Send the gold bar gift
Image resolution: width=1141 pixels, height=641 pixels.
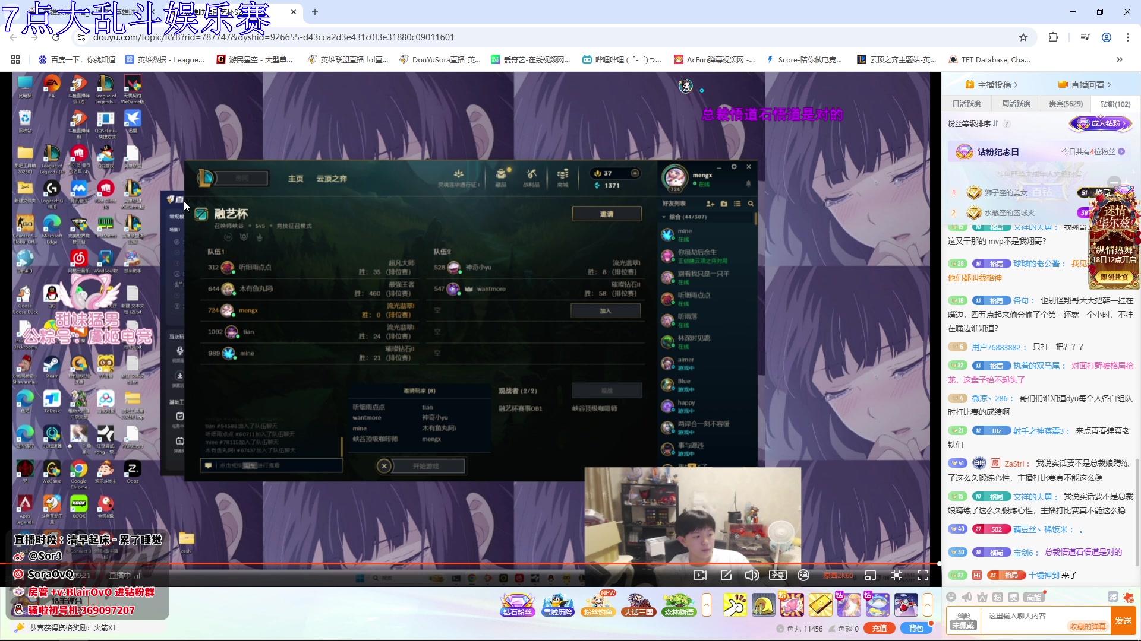coord(820,605)
